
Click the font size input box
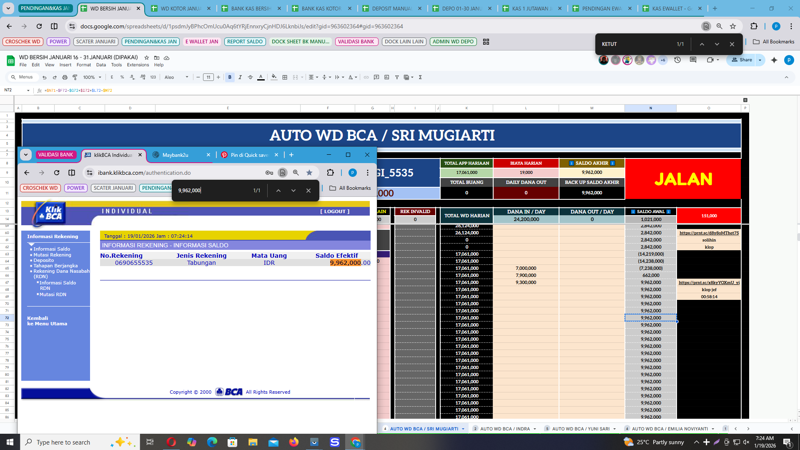pyautogui.click(x=208, y=77)
